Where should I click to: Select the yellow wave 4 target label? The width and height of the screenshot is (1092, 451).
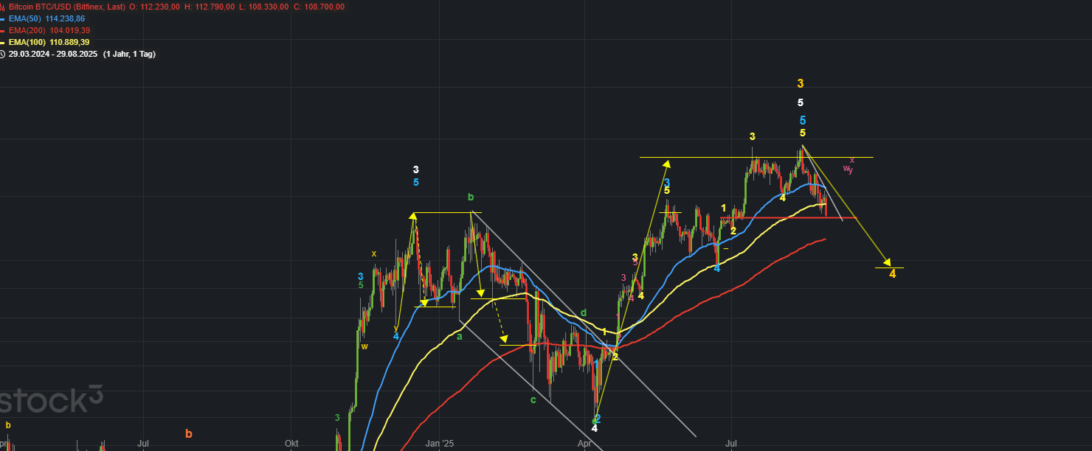[x=892, y=274]
